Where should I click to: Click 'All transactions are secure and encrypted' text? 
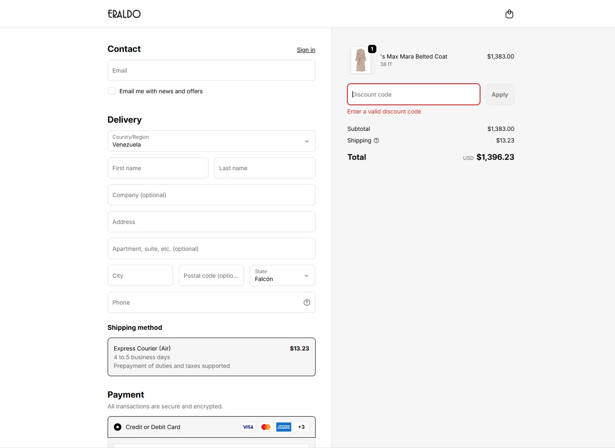(x=165, y=407)
